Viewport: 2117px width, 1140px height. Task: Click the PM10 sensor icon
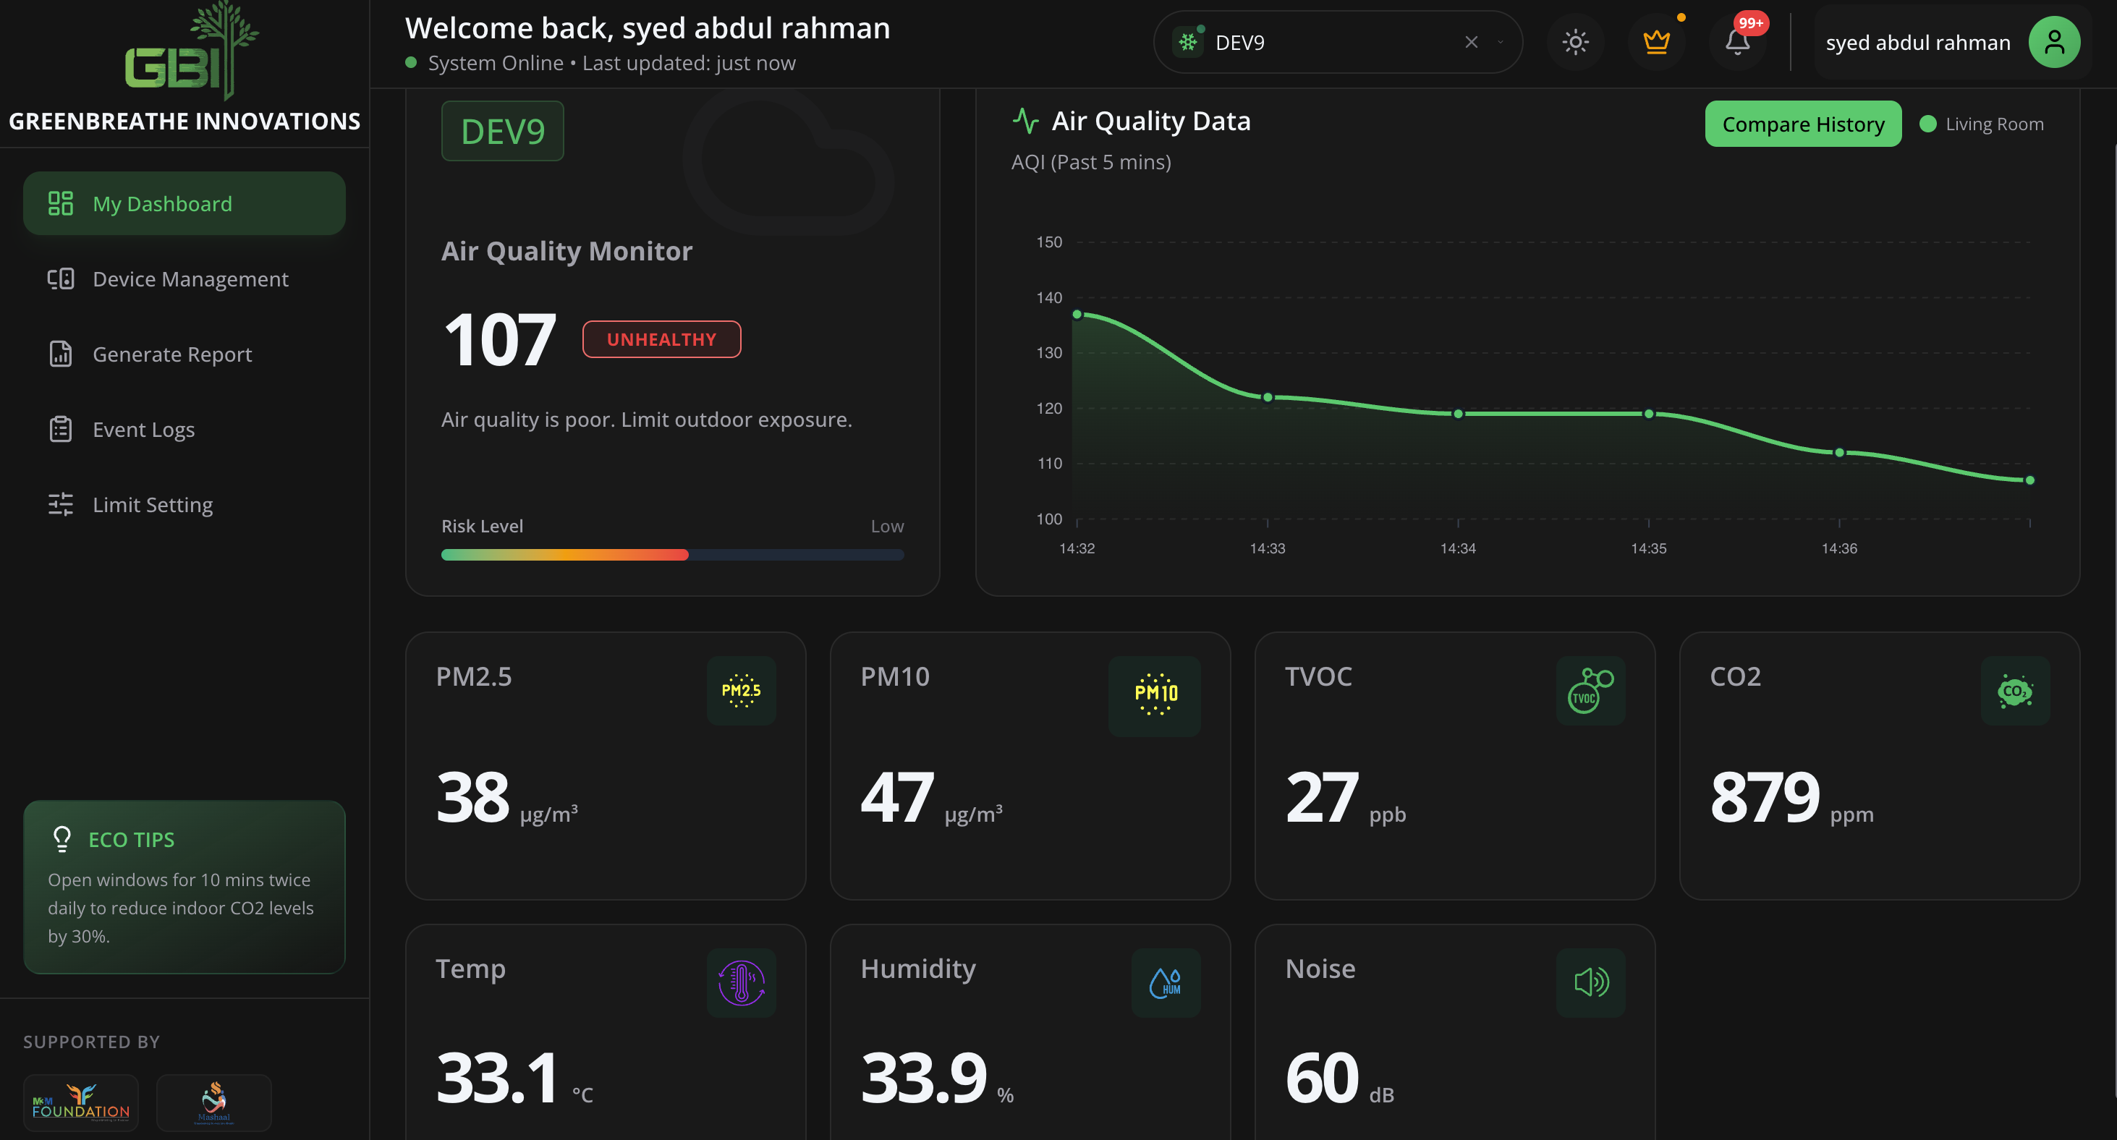click(1155, 695)
